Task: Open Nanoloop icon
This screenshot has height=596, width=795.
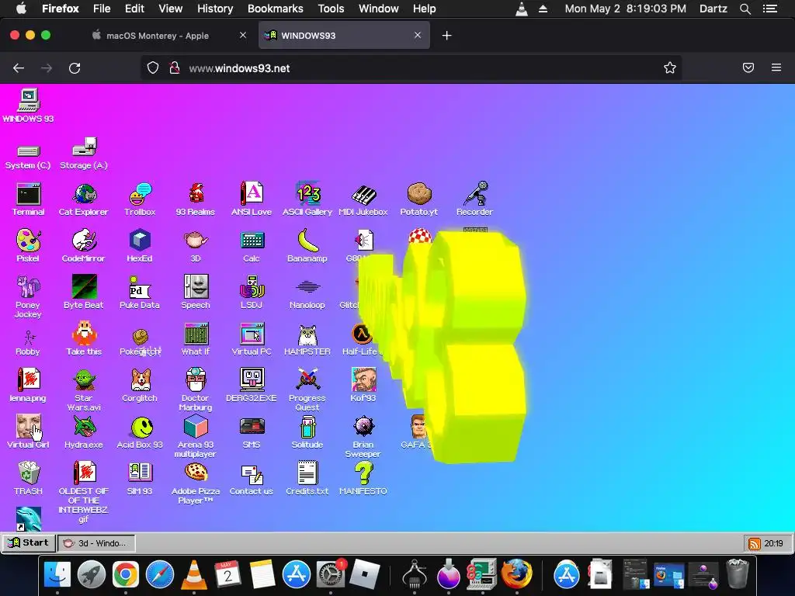Action: (307, 293)
